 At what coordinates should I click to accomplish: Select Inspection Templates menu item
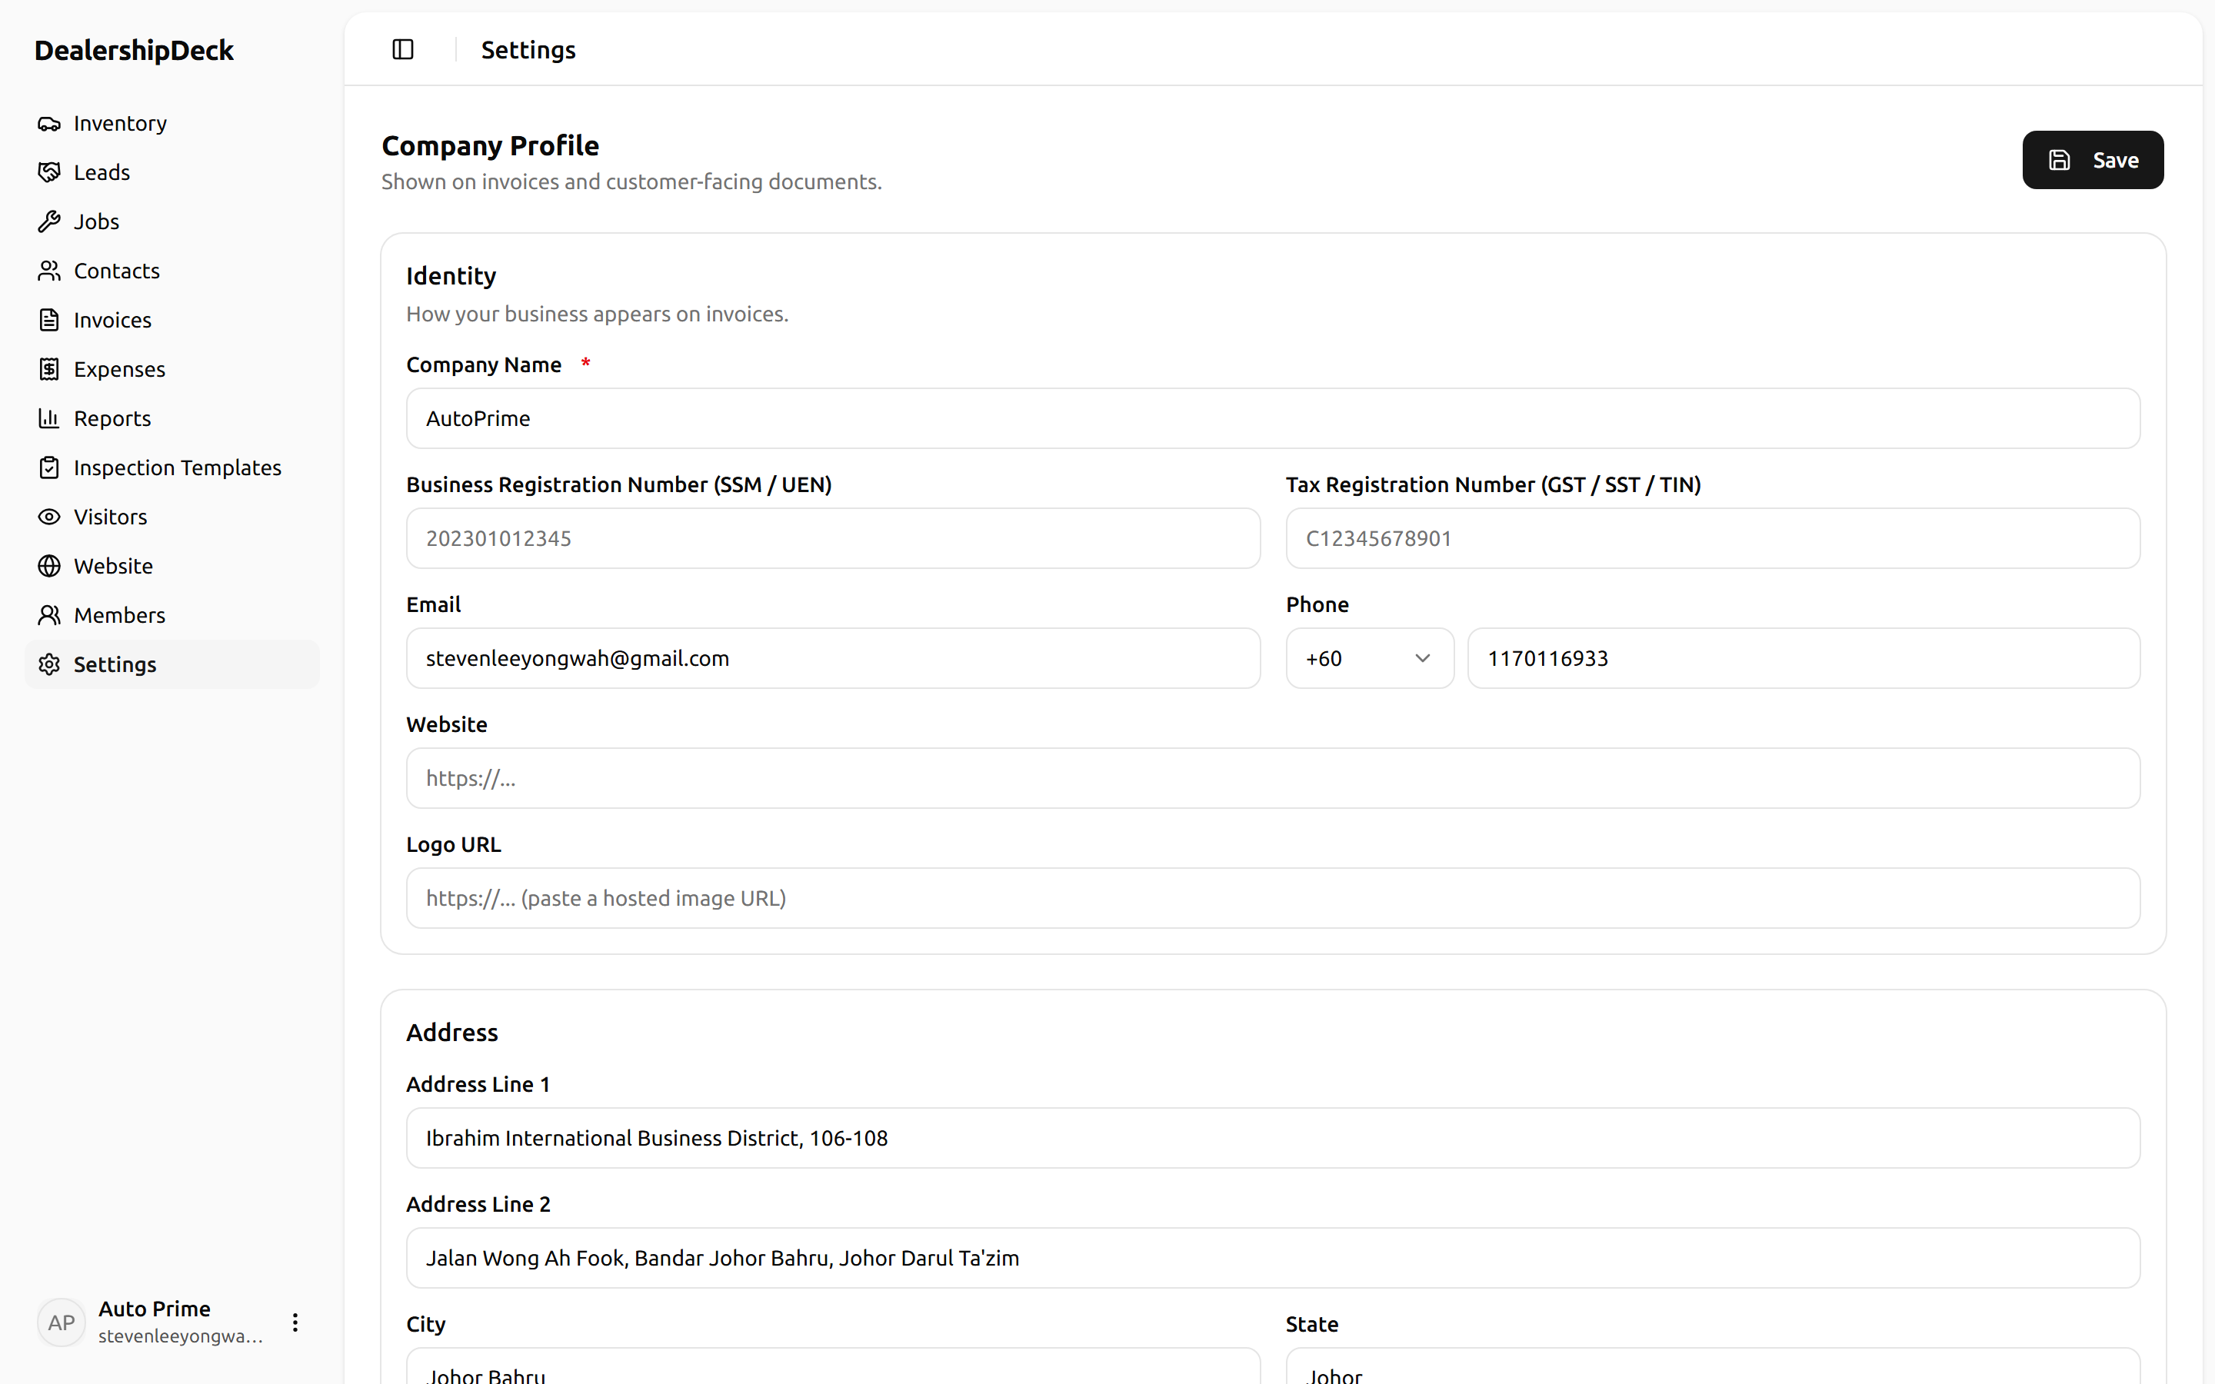[x=172, y=467]
